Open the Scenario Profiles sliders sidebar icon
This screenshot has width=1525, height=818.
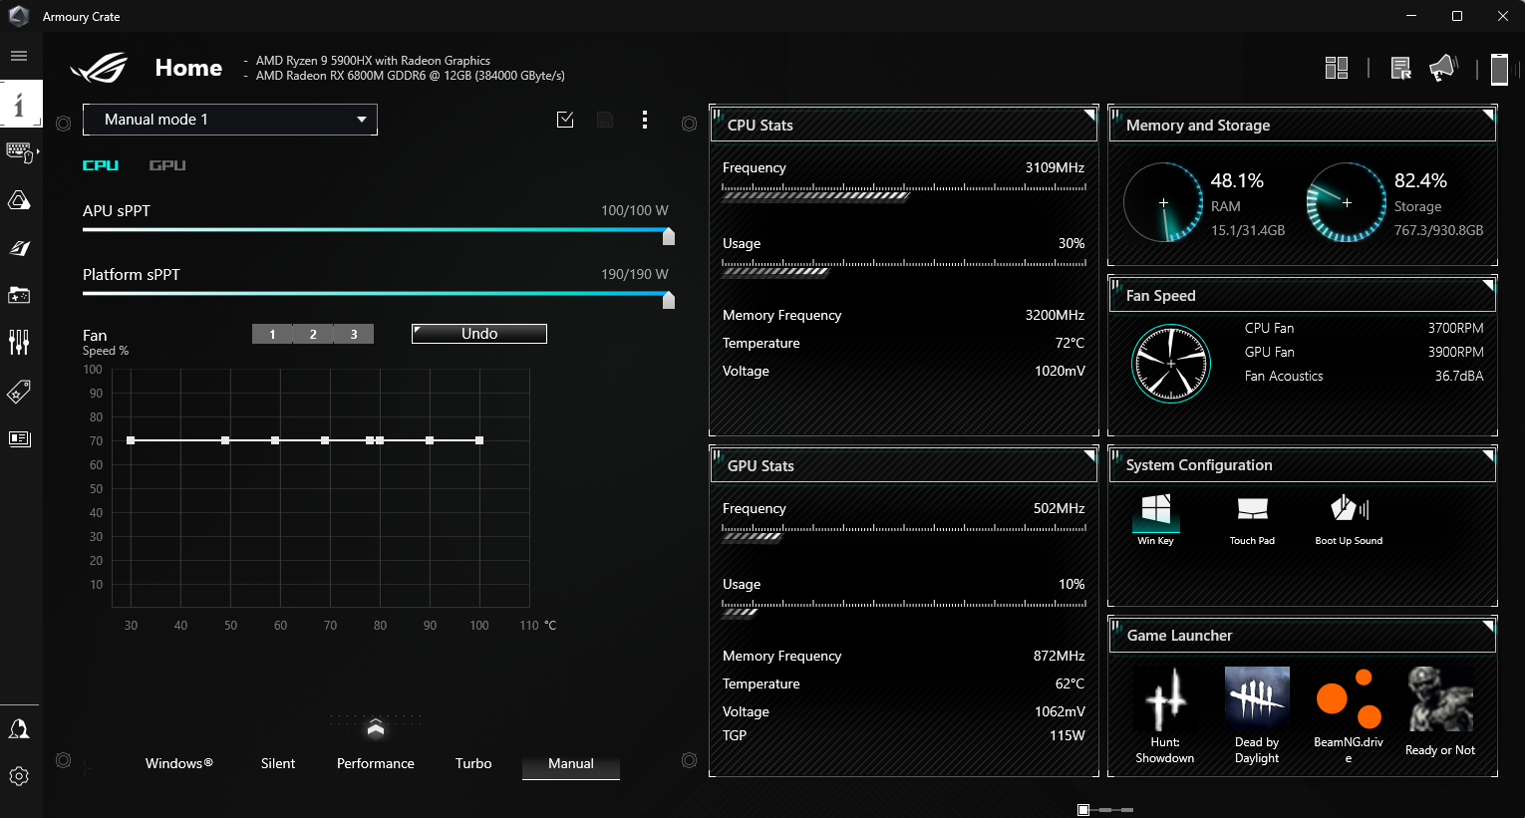[x=19, y=343]
